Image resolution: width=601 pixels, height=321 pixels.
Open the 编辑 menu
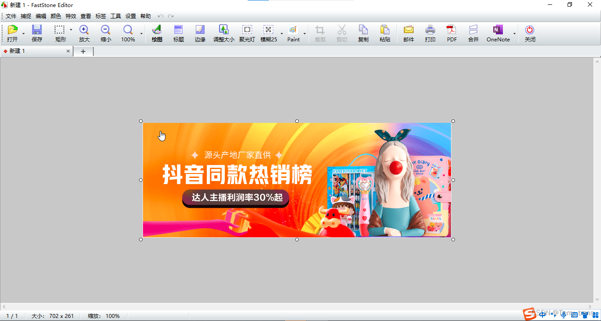tap(41, 16)
